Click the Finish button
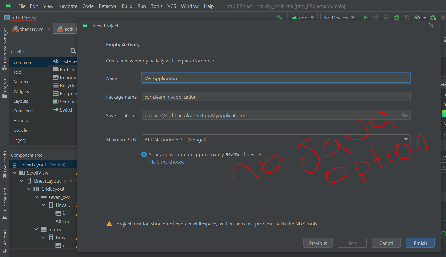The width and height of the screenshot is (446, 257). point(420,243)
